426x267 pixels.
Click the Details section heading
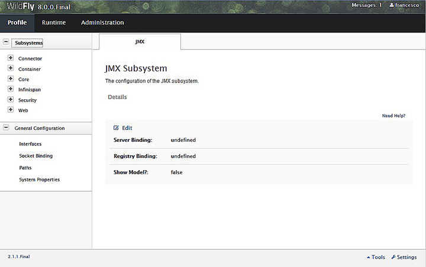pyautogui.click(x=117, y=97)
